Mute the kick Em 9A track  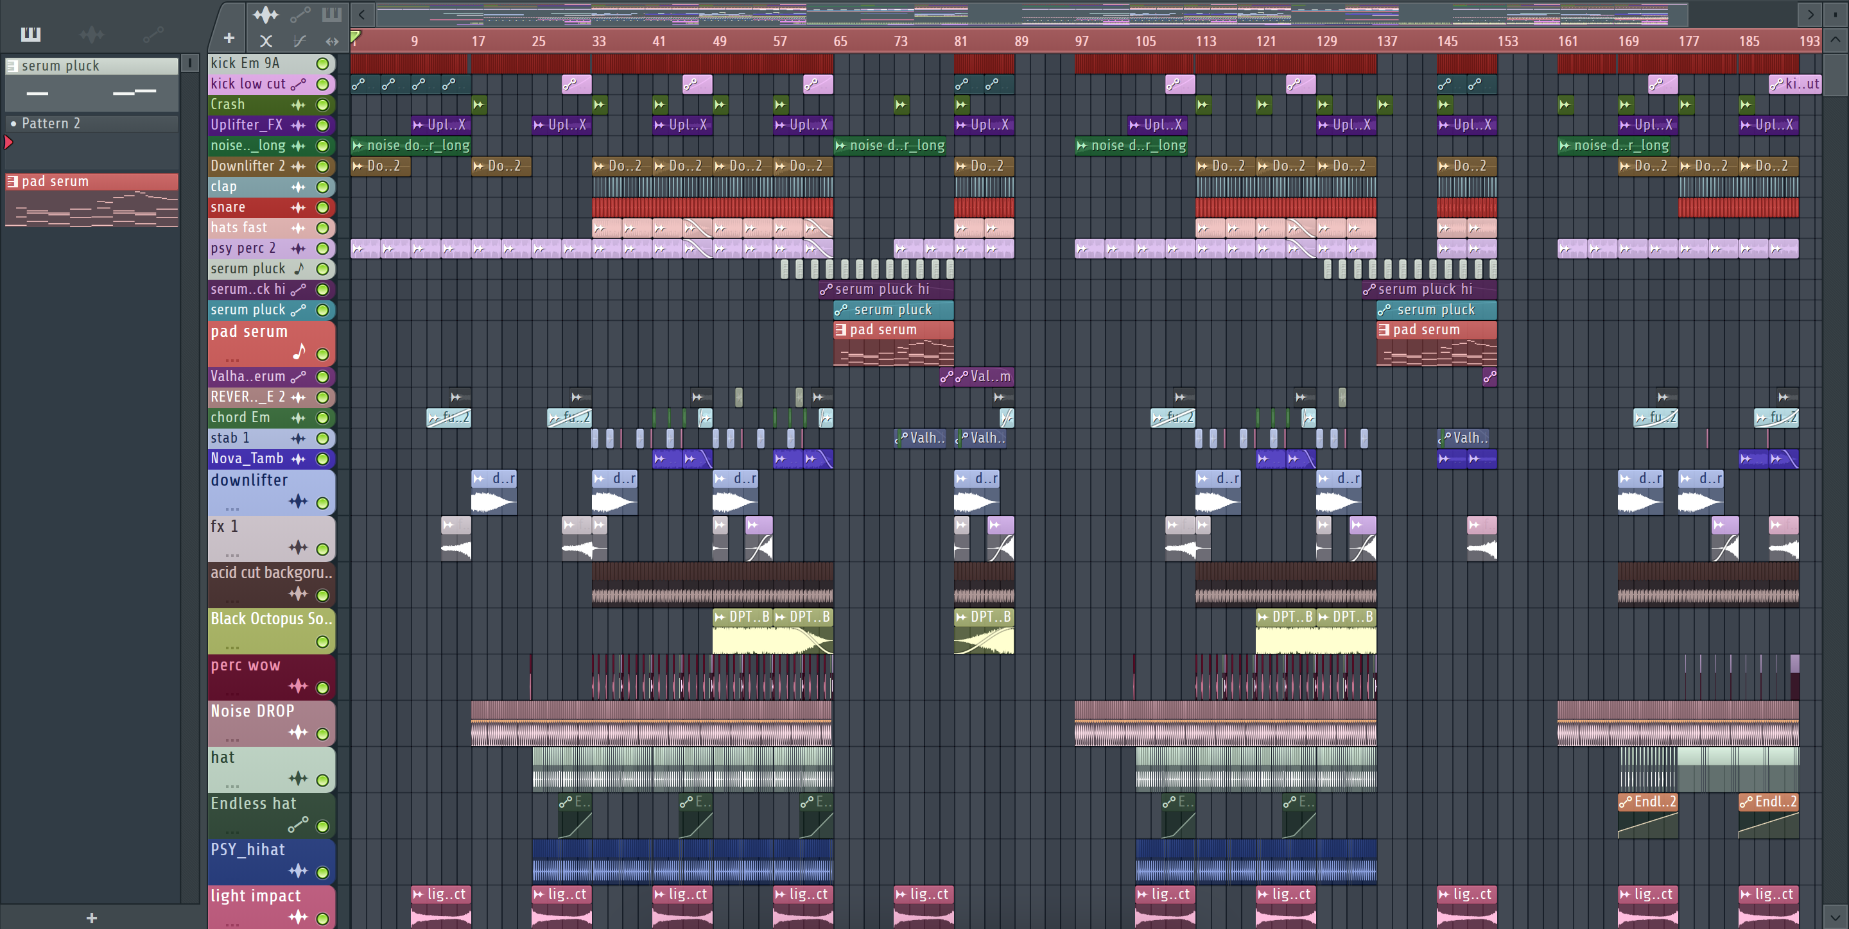[x=323, y=64]
